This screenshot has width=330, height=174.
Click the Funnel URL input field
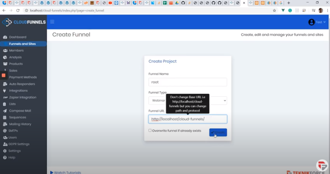click(188, 119)
